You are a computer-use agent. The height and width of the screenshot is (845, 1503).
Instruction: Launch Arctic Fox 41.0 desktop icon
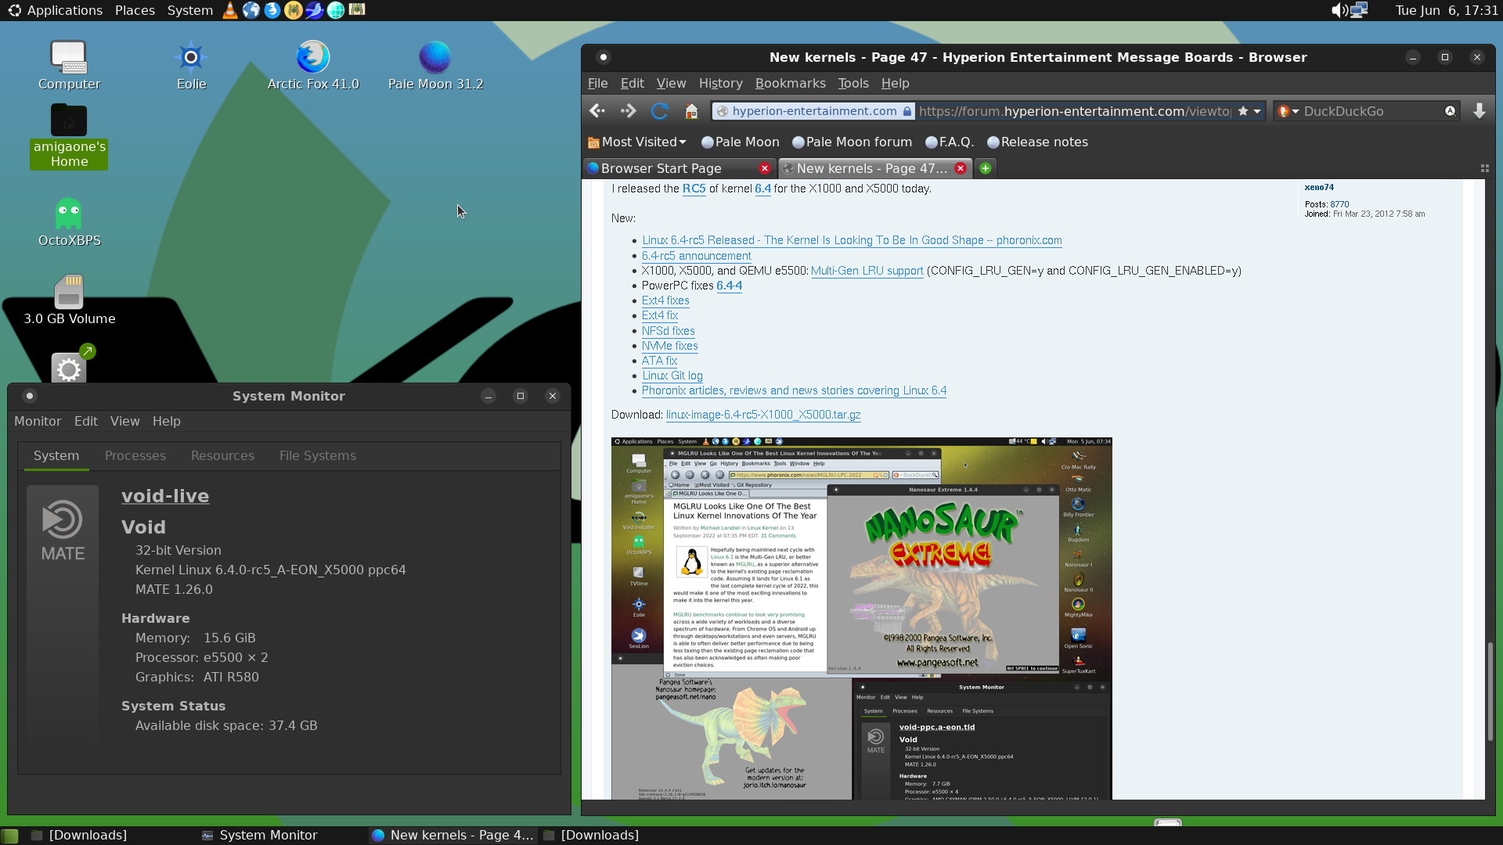click(x=313, y=65)
